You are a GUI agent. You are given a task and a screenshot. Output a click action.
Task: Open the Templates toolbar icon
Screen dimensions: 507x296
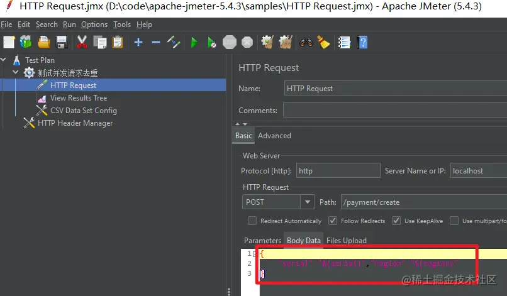pos(26,42)
